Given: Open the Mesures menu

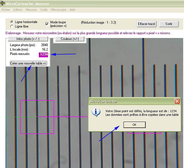Looking at the screenshot, I should point(31,10).
